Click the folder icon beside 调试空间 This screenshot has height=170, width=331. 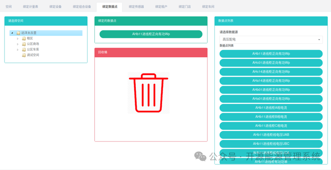point(24,55)
